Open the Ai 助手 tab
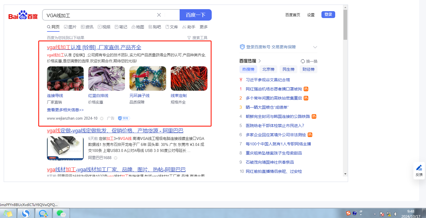 [x=189, y=27]
